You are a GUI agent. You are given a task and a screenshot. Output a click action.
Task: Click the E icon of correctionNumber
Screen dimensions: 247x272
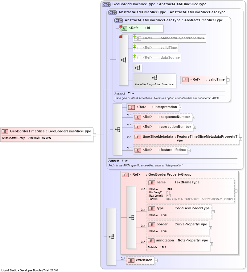click(x=138, y=127)
